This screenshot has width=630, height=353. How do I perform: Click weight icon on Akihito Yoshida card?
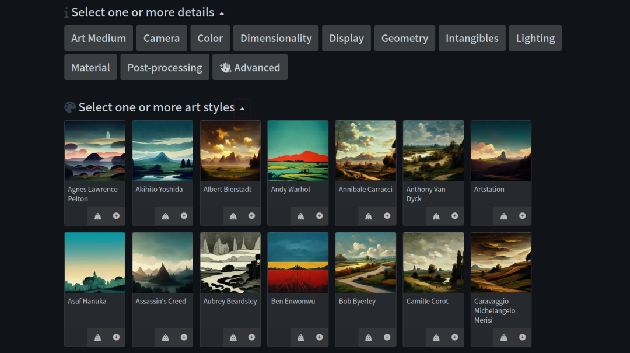point(165,216)
